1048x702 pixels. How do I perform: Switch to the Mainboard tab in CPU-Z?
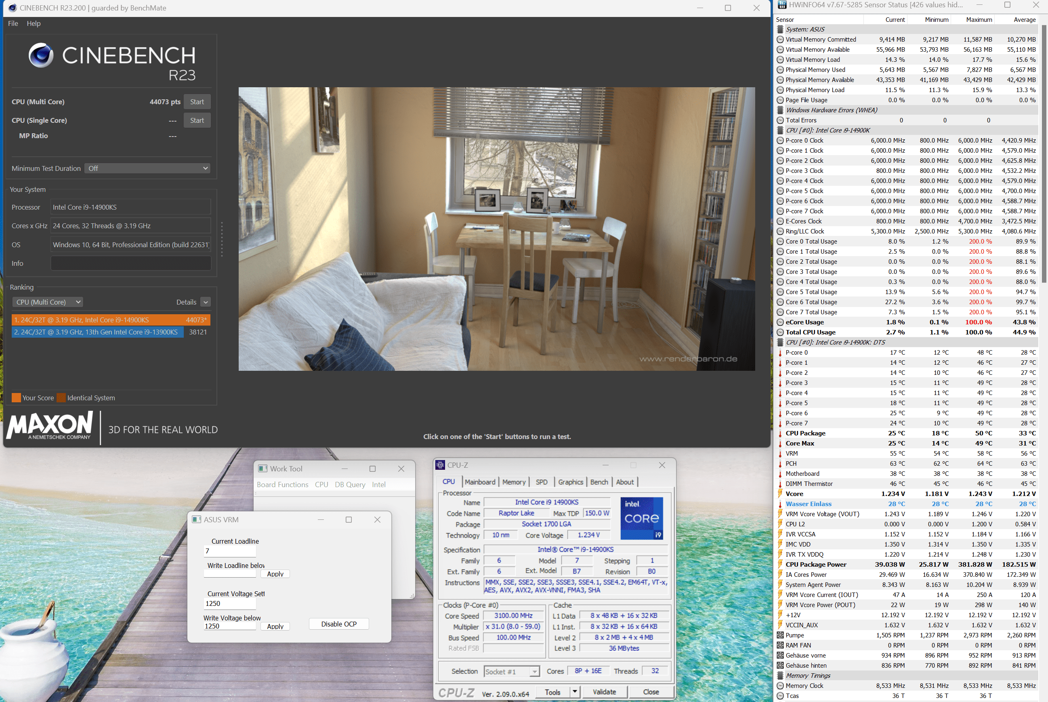click(480, 482)
